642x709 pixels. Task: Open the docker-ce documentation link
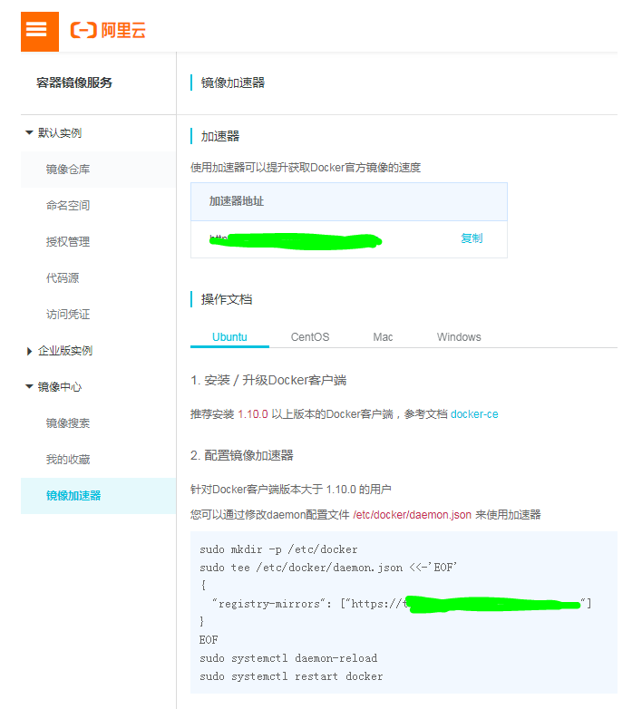point(474,414)
